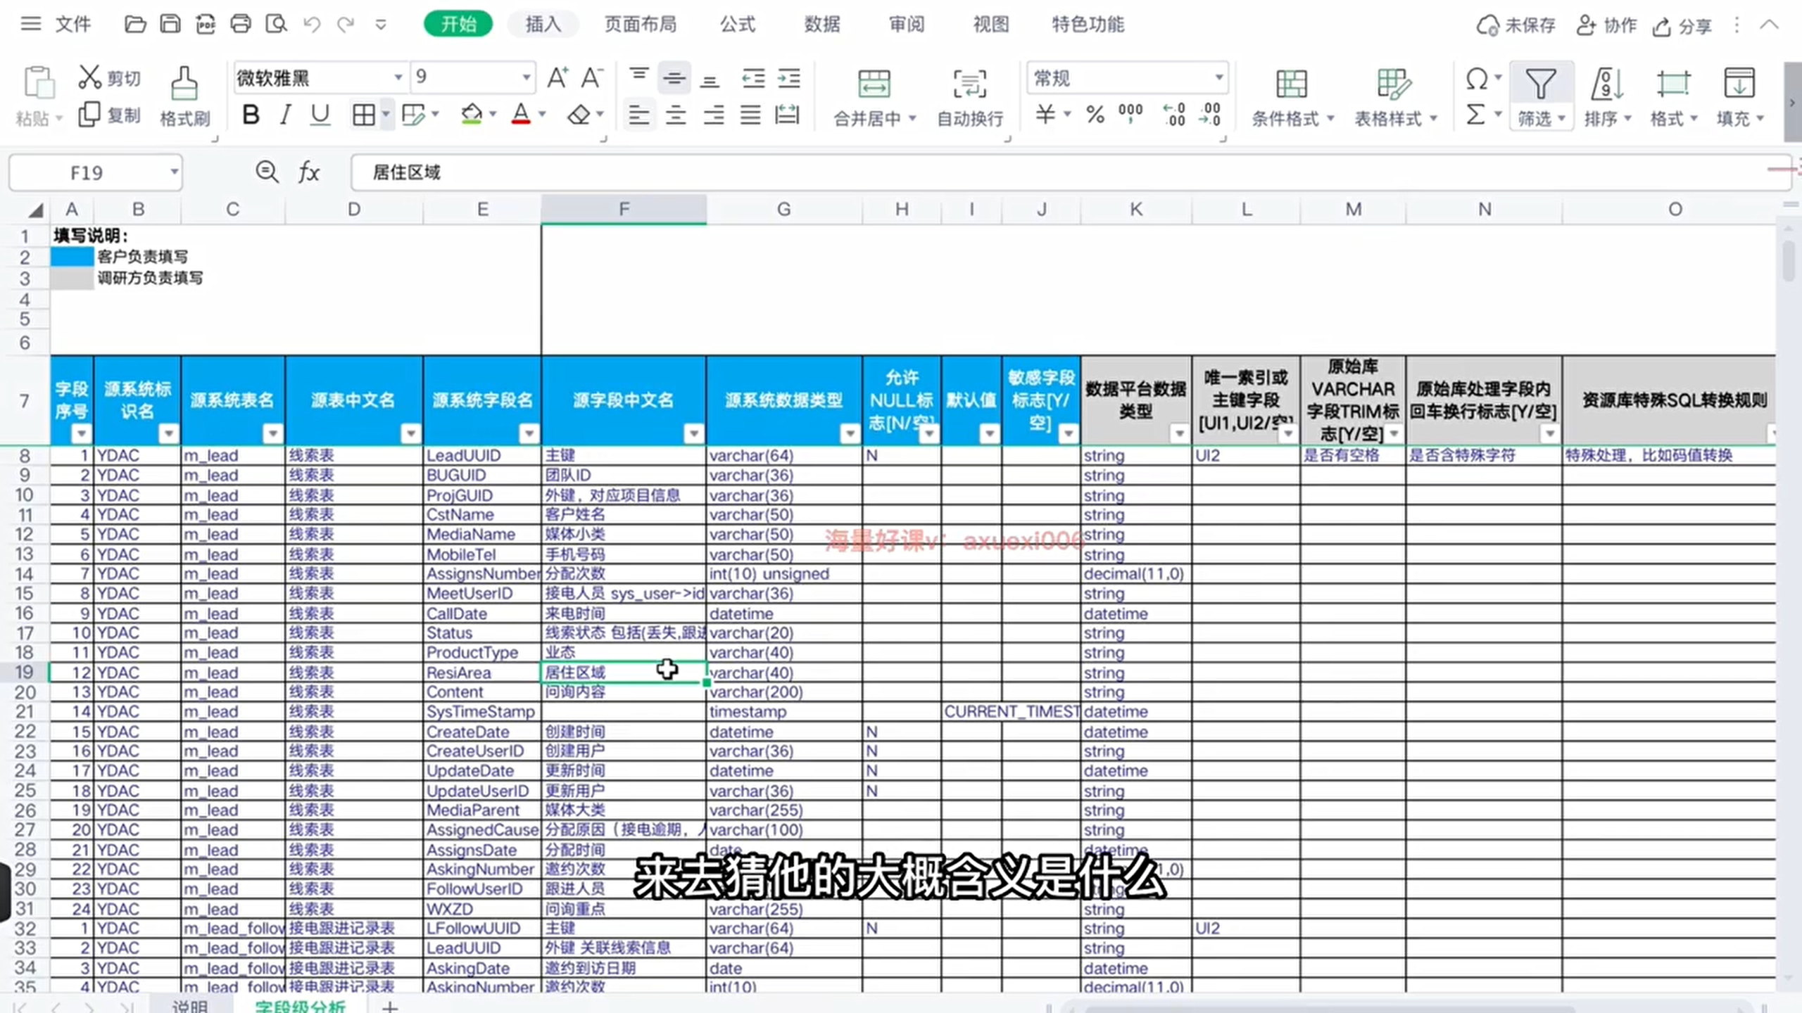The image size is (1802, 1013).
Task: Click the open folder icon
Action: pyautogui.click(x=135, y=25)
